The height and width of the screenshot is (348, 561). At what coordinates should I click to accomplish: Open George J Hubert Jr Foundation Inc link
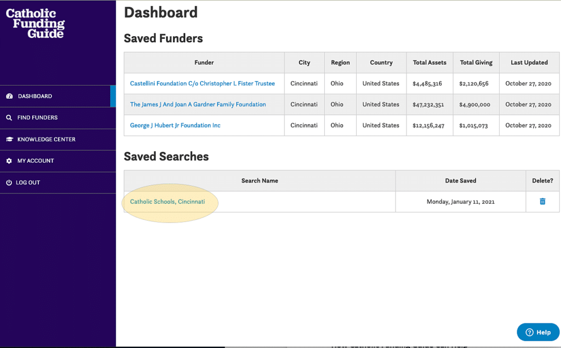(175, 125)
